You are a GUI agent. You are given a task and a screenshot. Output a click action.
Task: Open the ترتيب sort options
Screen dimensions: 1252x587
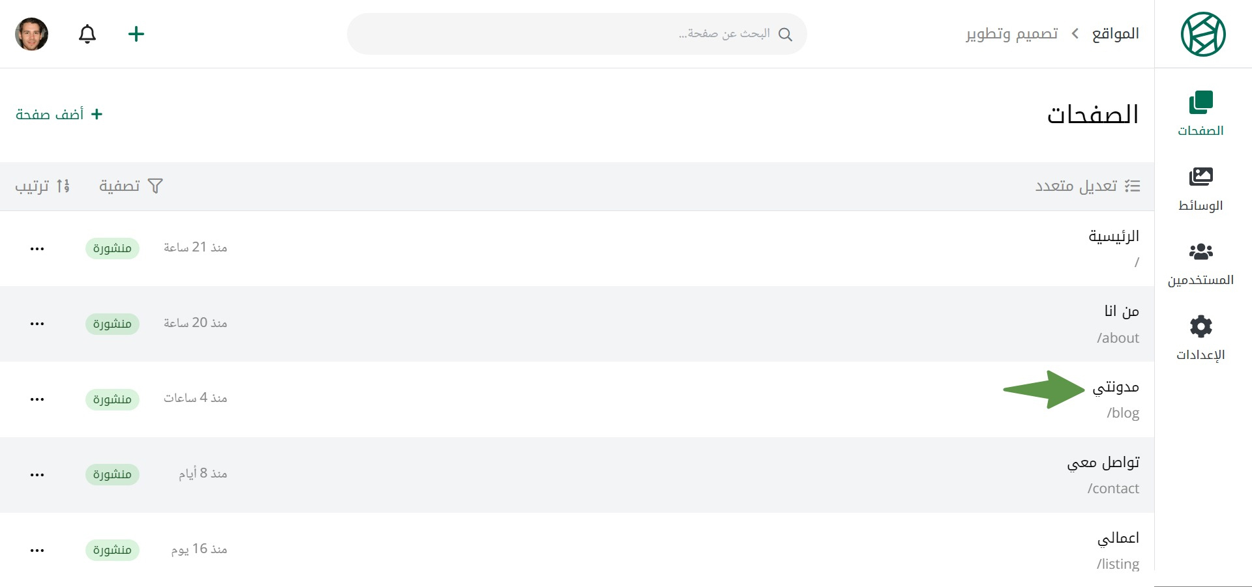(42, 186)
